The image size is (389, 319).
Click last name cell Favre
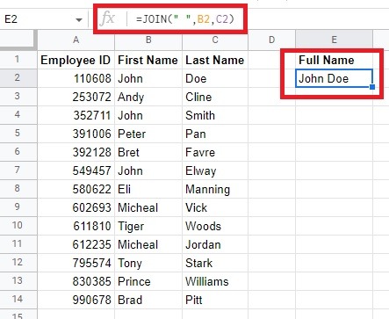(215, 152)
